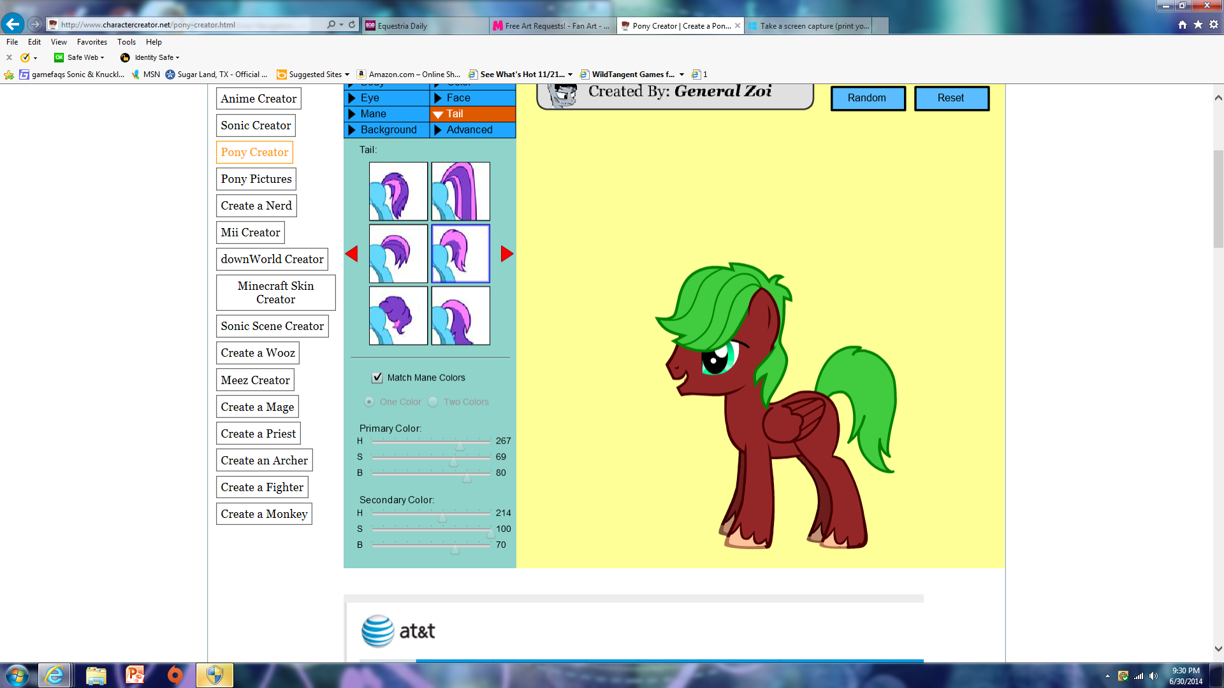Image resolution: width=1224 pixels, height=688 pixels.
Task: Click the Safe Web OK icon
Action: [x=59, y=57]
